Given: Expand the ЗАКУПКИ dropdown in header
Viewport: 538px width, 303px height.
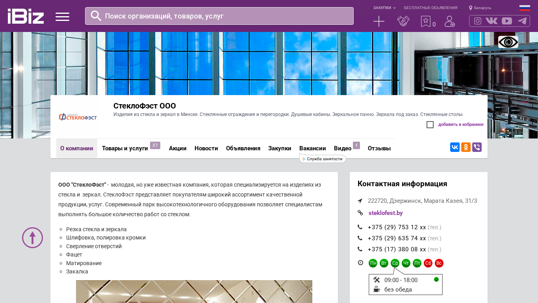Looking at the screenshot, I should tap(384, 8).
